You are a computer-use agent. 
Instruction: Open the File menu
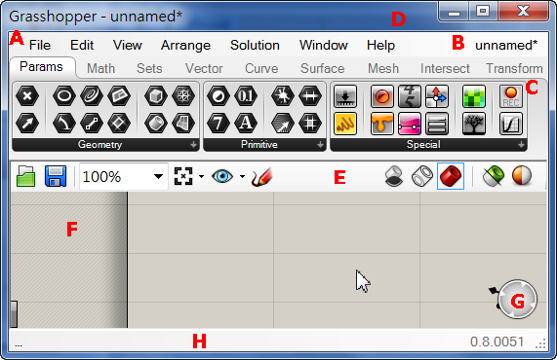[x=40, y=46]
